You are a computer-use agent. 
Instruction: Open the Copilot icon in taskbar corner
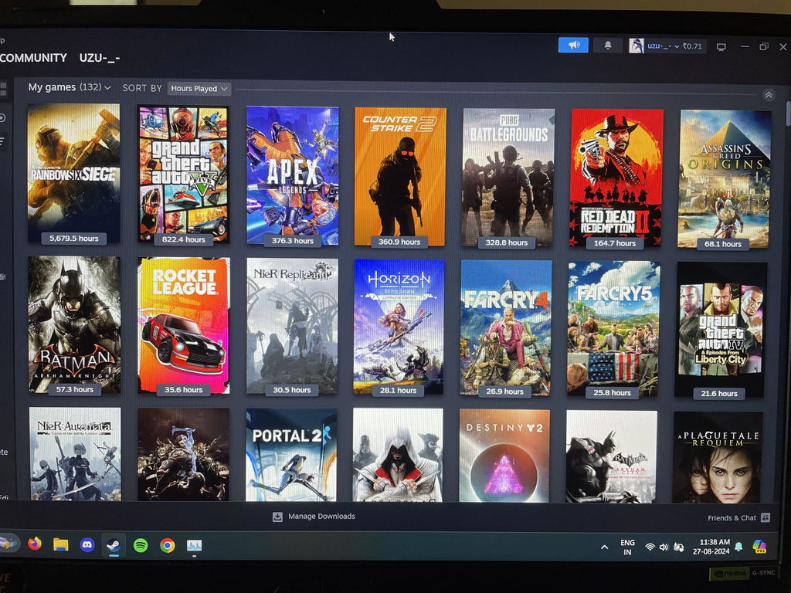(x=759, y=547)
